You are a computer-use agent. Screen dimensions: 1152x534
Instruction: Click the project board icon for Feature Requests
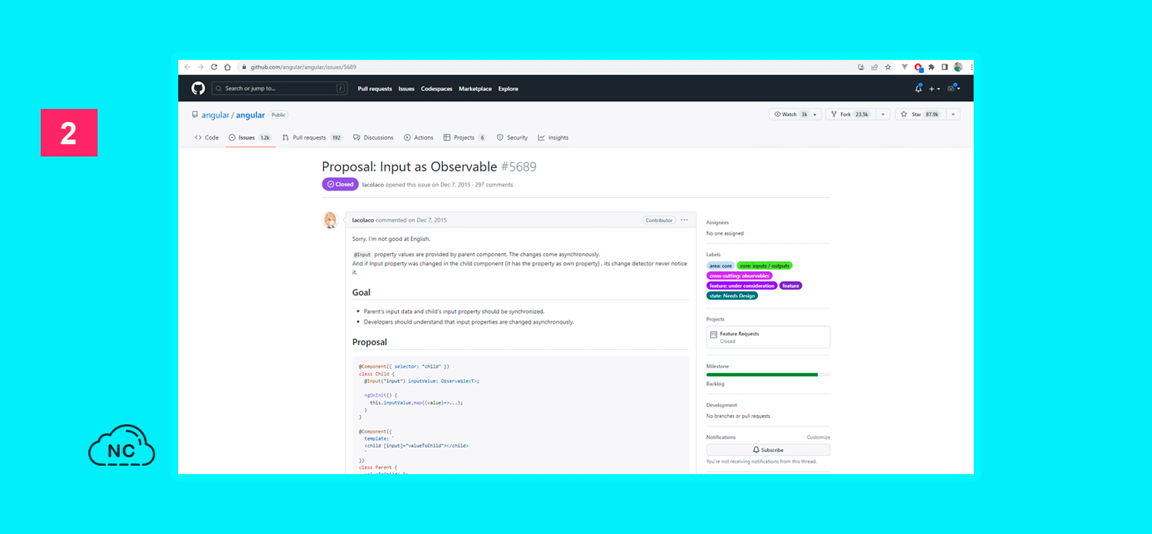point(713,335)
